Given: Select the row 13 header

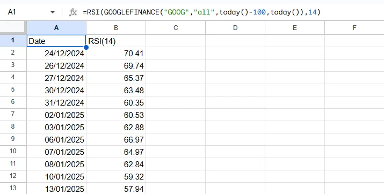Looking at the screenshot, I should (13, 189).
